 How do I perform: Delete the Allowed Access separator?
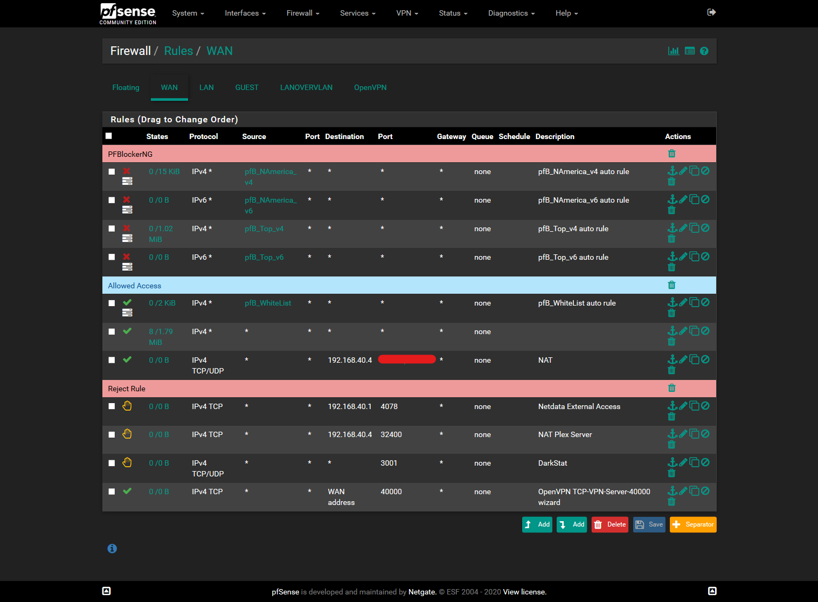[x=671, y=285]
